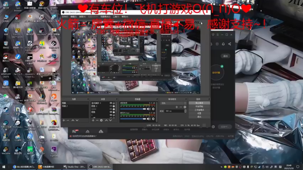Pop out the Sources dock panel
Image resolution: width=303 pixels, height=170 pixels.
click(117, 99)
